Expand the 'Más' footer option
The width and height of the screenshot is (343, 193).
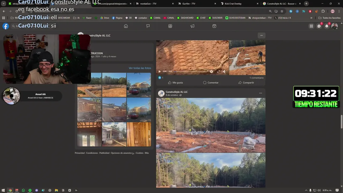pos(147,153)
